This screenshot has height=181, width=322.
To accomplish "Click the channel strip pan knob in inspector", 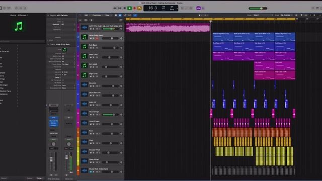I will (x=54, y=144).
